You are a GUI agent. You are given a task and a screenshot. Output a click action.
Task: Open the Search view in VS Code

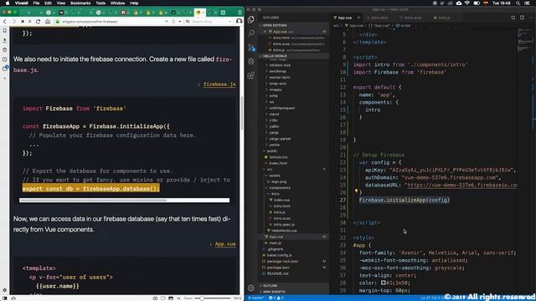pyautogui.click(x=251, y=33)
